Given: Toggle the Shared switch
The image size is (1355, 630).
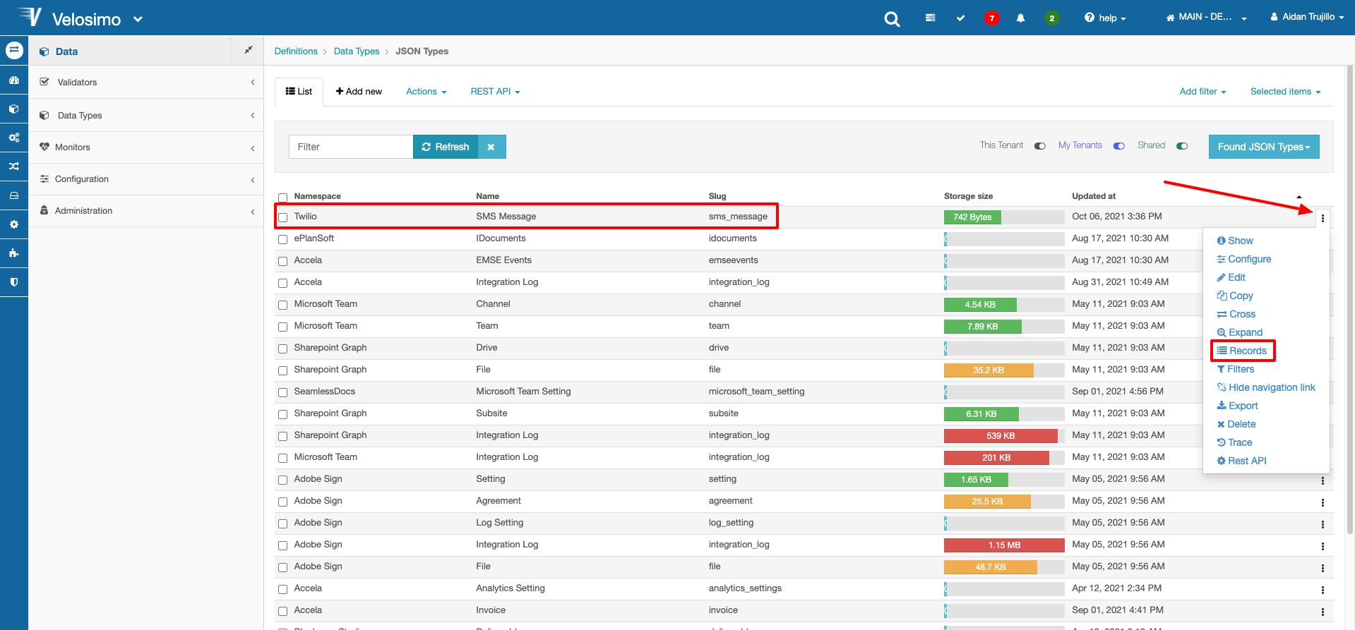Looking at the screenshot, I should point(1182,146).
